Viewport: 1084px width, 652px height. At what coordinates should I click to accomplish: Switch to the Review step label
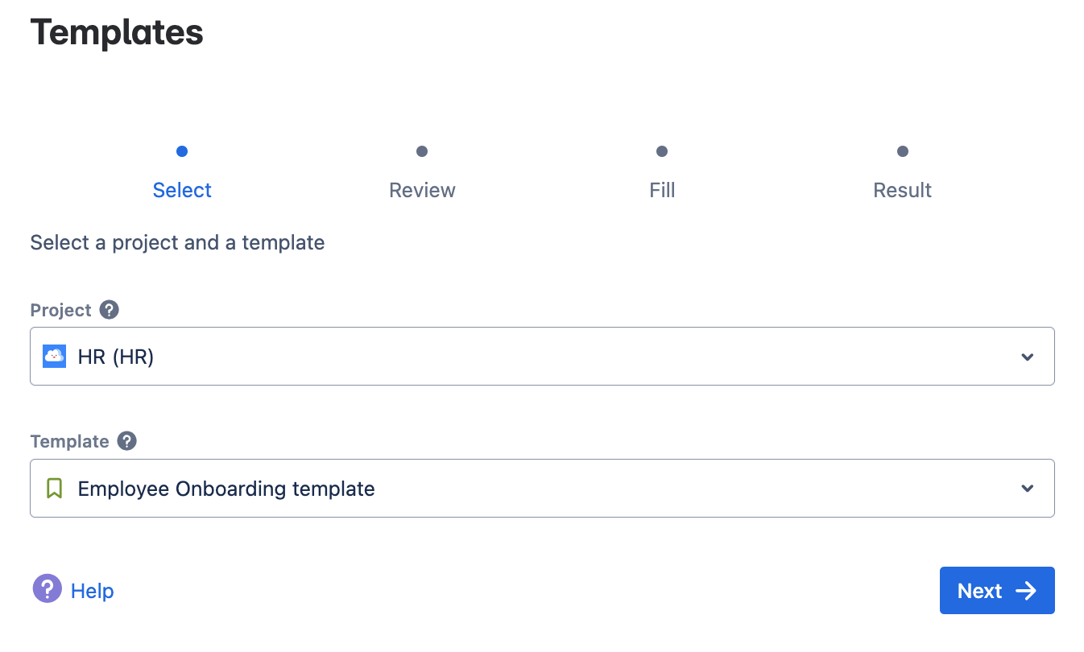pyautogui.click(x=422, y=190)
